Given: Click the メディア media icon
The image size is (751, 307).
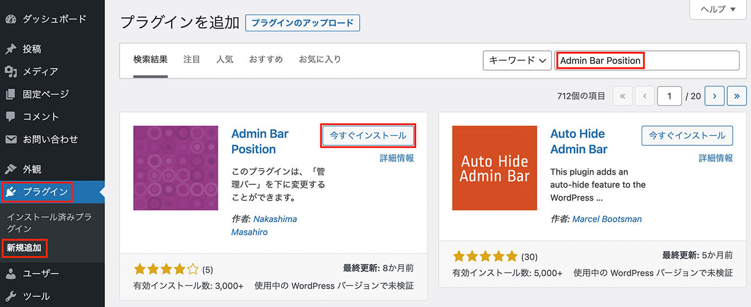Looking at the screenshot, I should pos(11,71).
